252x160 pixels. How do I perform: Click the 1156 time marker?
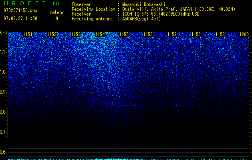coord(148,34)
